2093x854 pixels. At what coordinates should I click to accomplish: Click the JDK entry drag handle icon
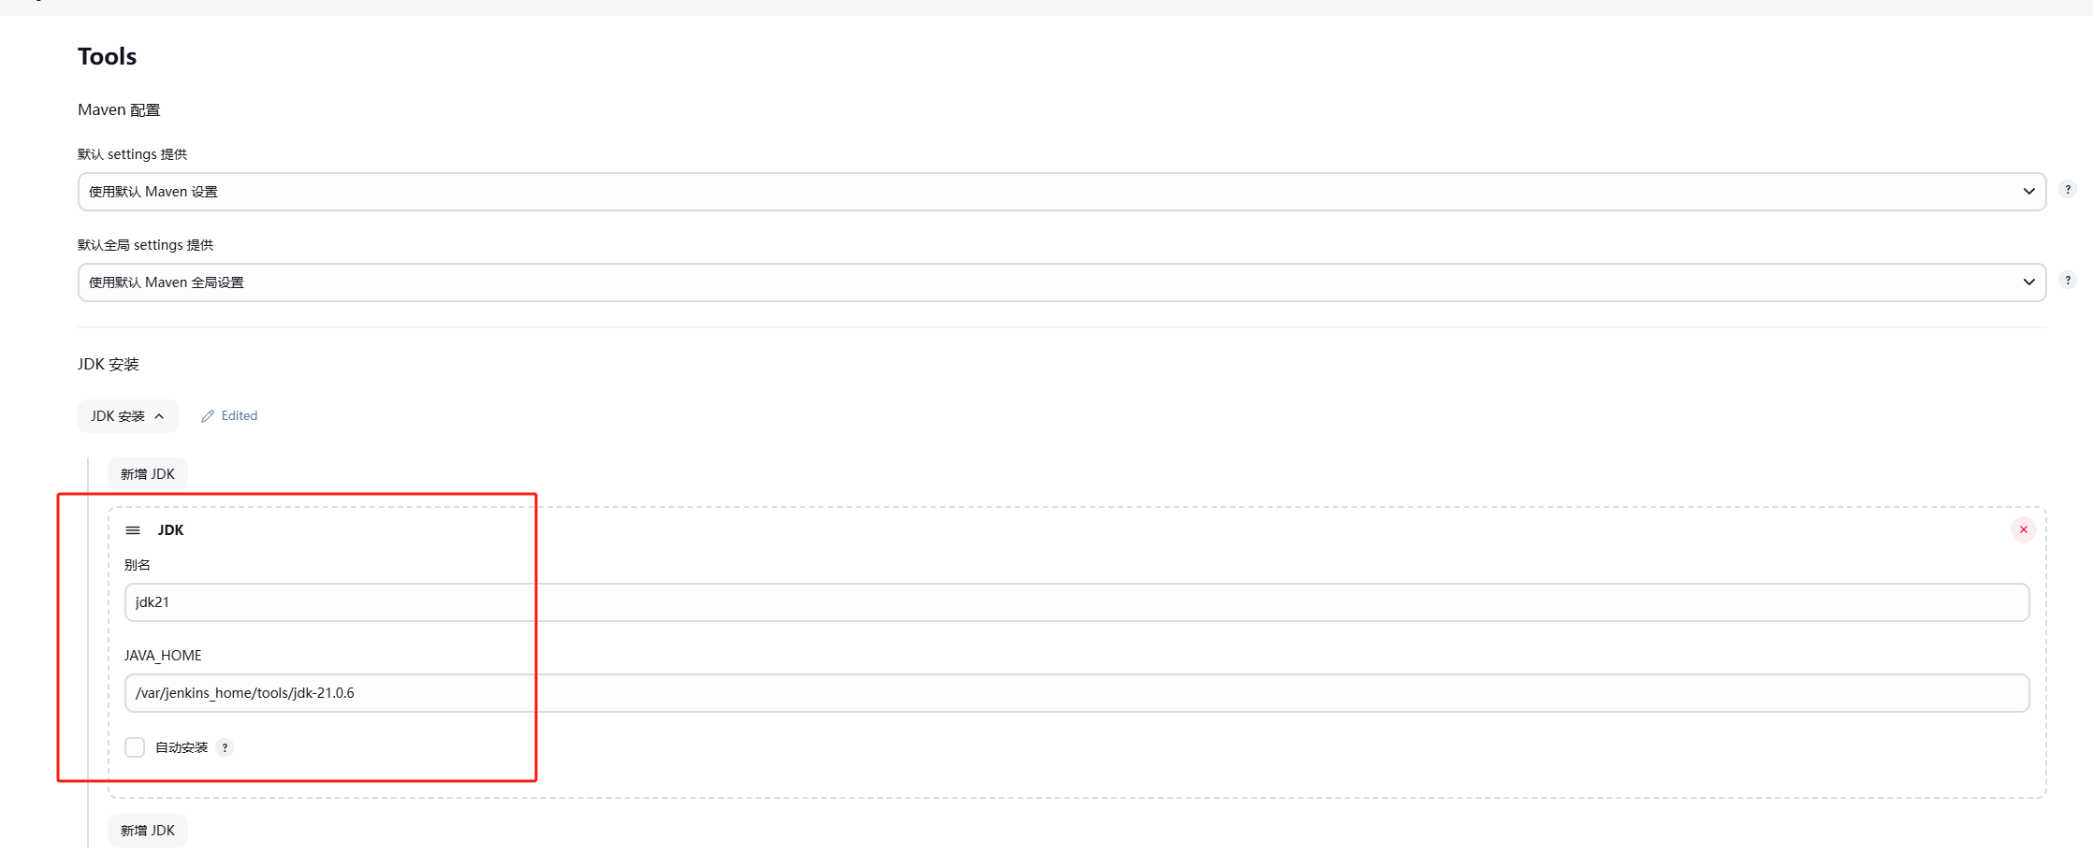click(133, 530)
